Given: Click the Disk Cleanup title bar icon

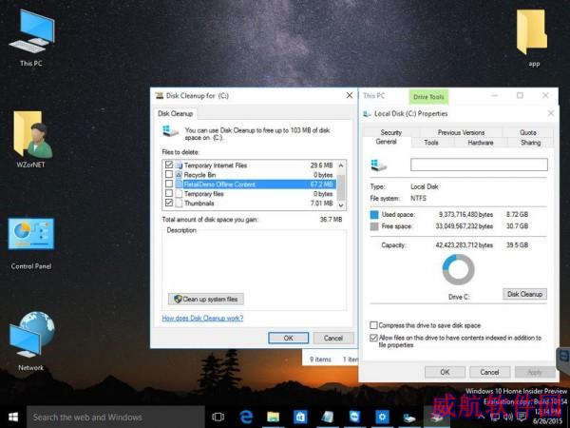Looking at the screenshot, I should coord(160,96).
